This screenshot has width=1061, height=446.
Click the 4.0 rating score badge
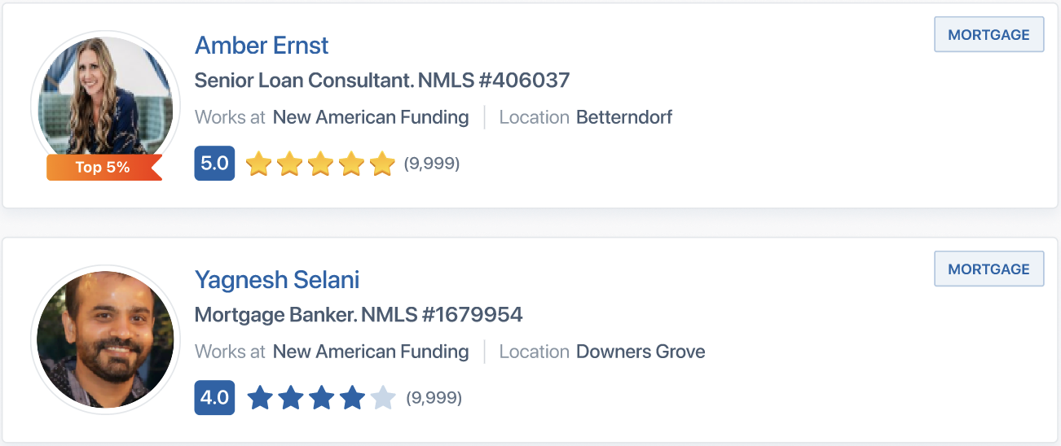point(214,398)
